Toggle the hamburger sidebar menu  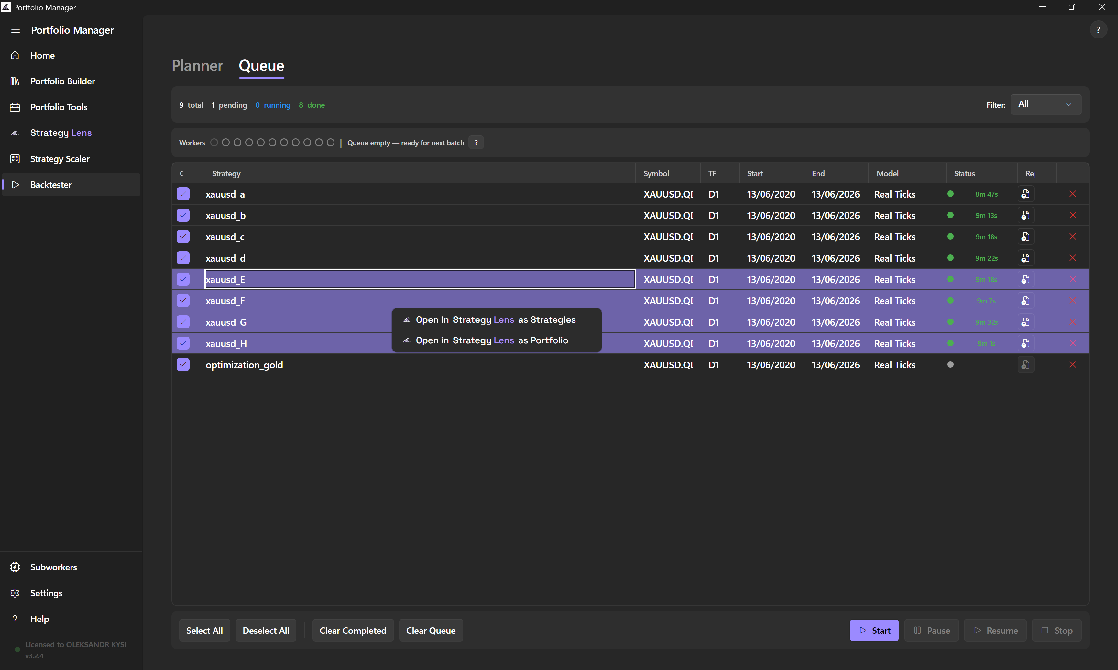[x=15, y=30]
